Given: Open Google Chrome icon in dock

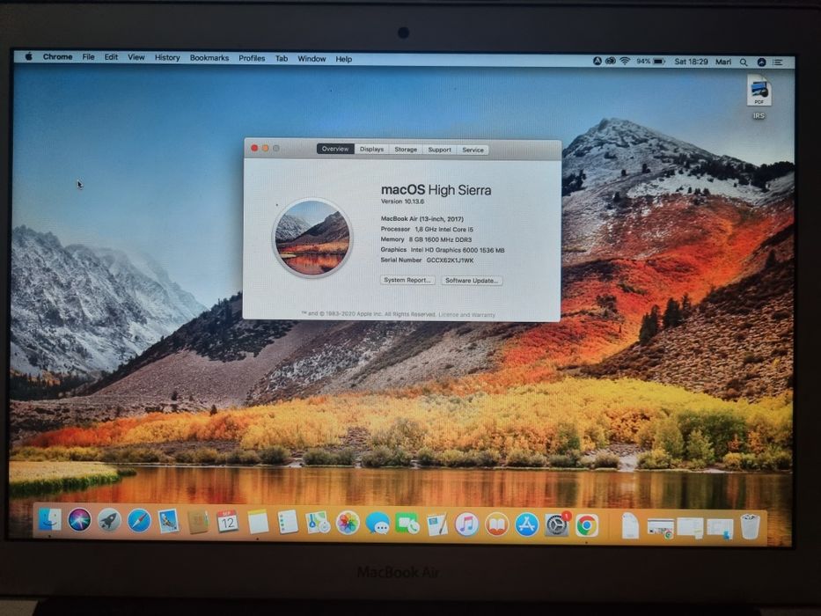Looking at the screenshot, I should pyautogui.click(x=587, y=525).
